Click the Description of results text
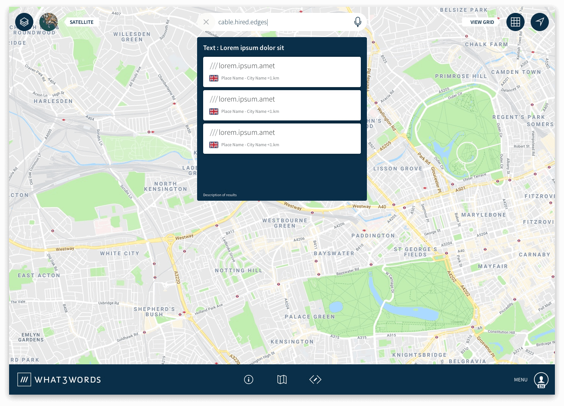564x406 pixels. coord(220,195)
